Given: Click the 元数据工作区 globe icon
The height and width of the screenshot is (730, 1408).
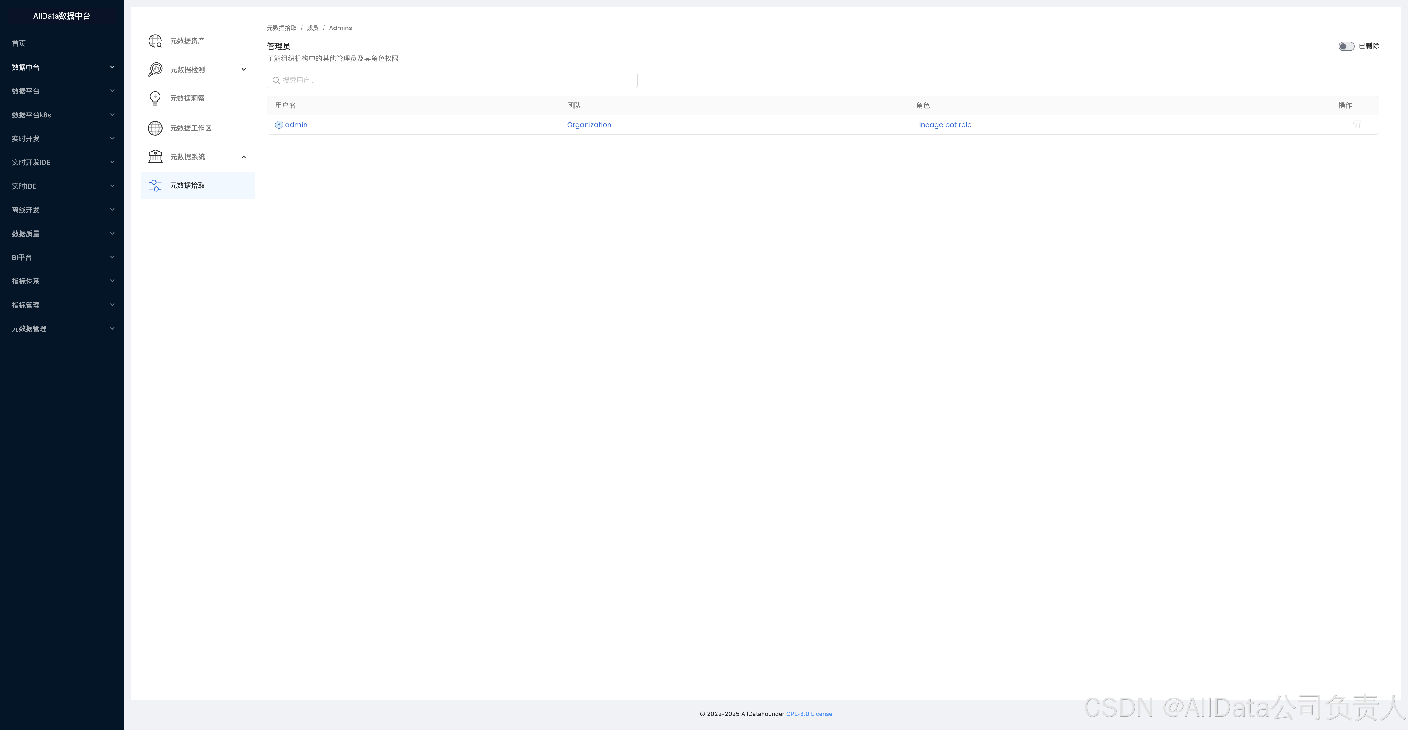Looking at the screenshot, I should click(x=155, y=128).
